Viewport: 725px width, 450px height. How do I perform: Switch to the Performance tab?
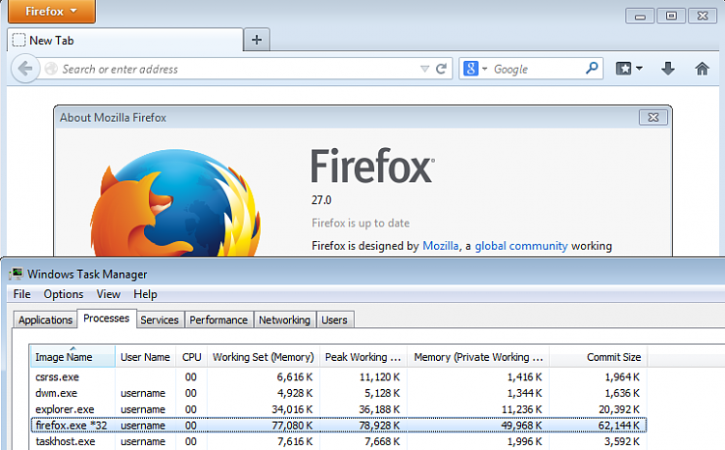pos(218,320)
